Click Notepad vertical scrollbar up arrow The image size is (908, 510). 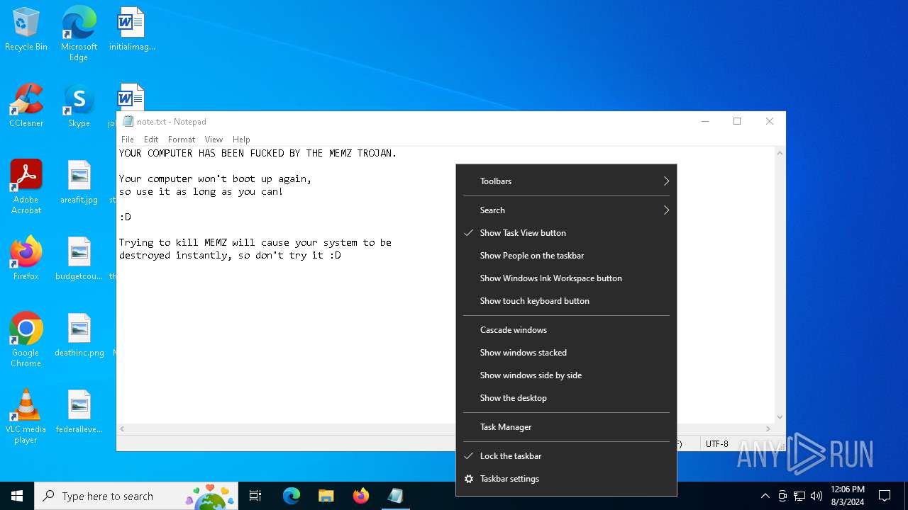780,153
